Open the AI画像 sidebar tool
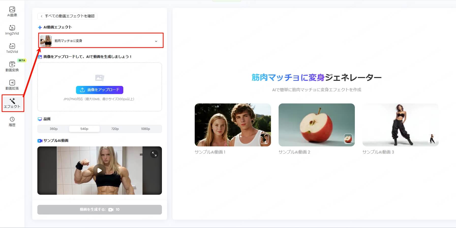 pos(12,12)
